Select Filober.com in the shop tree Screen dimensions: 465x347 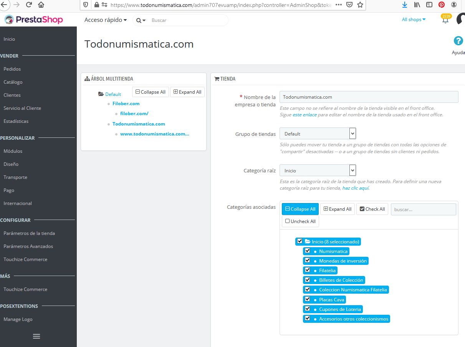[126, 104]
